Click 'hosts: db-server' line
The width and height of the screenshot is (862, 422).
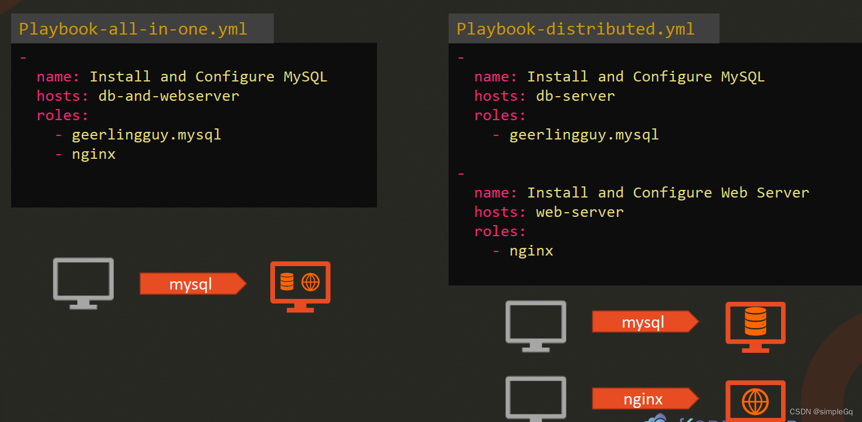(x=545, y=96)
